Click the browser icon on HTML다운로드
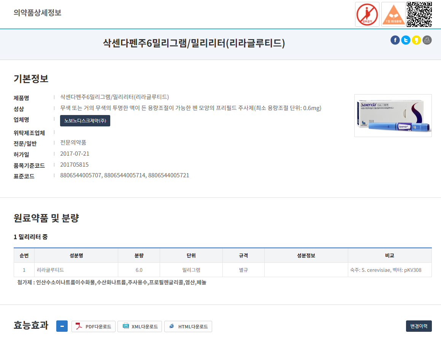441x339 pixels. pyautogui.click(x=173, y=326)
